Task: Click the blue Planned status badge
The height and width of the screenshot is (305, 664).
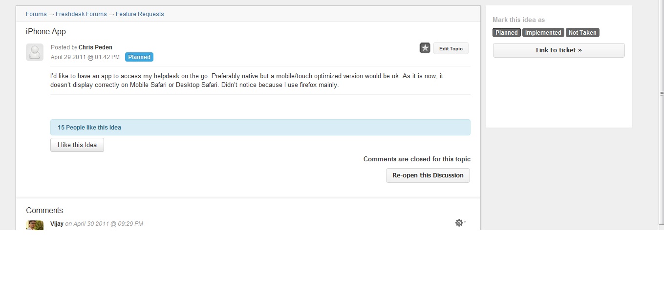Action: pyautogui.click(x=139, y=57)
